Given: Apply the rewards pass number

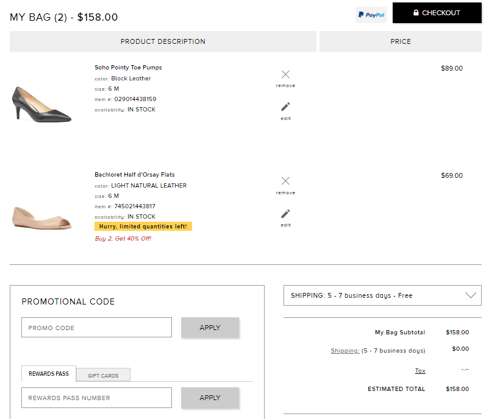Looking at the screenshot, I should click(210, 398).
